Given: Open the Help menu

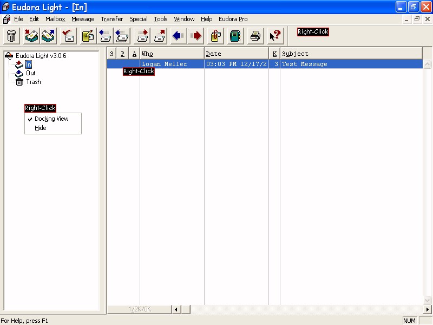Looking at the screenshot, I should click(207, 19).
